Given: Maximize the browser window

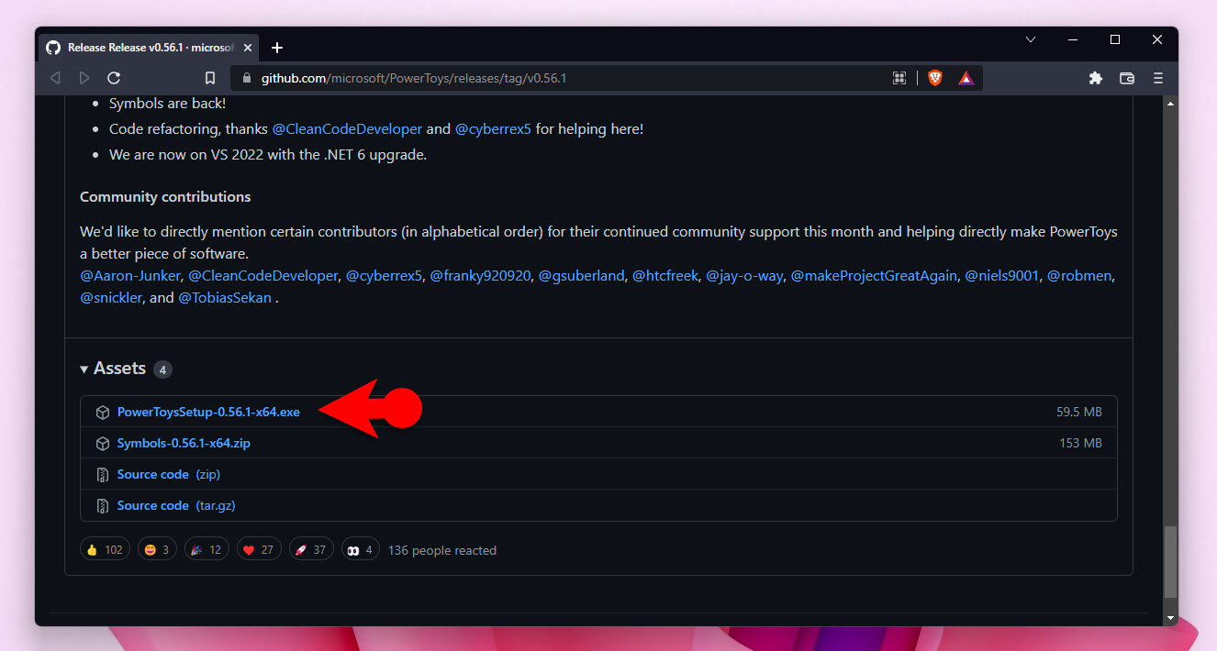Looking at the screenshot, I should coord(1115,39).
